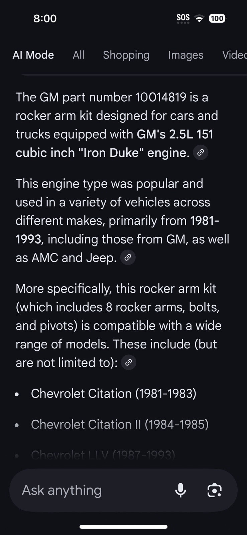Tap the bold 1981-1993 year range text
Viewport: 247px width, 535px height.
pyautogui.click(x=117, y=230)
